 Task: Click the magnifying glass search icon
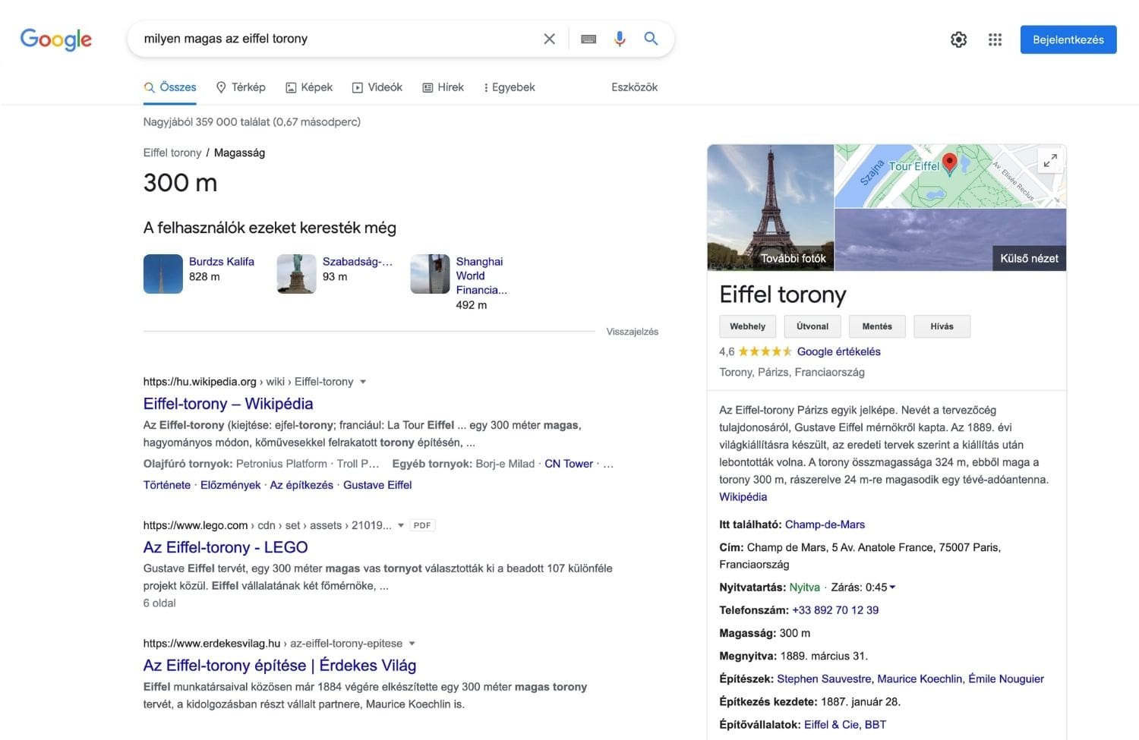coord(651,39)
